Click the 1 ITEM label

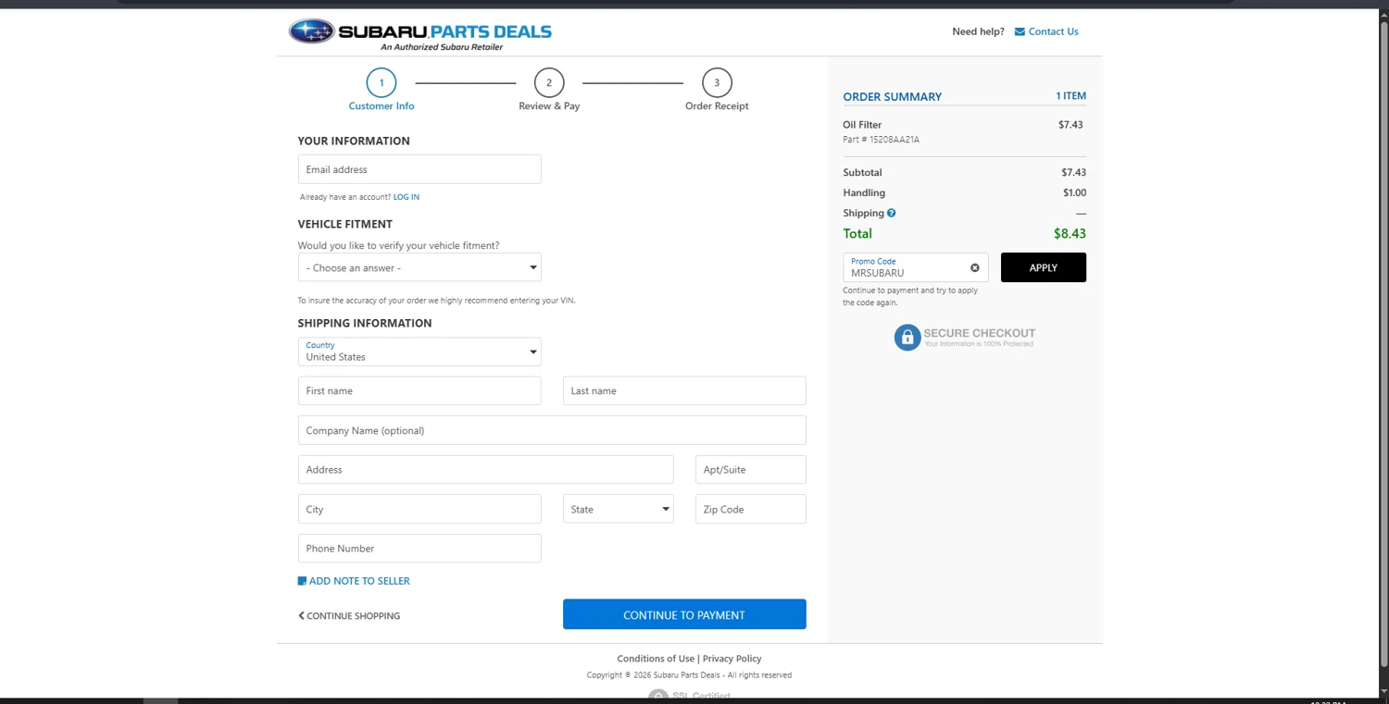pos(1070,95)
